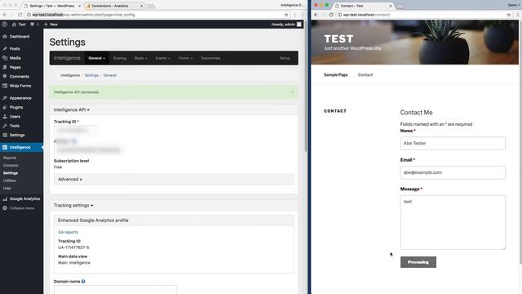Open Taxonomies in Intelligence navbar
The image size is (522, 294).
point(210,58)
